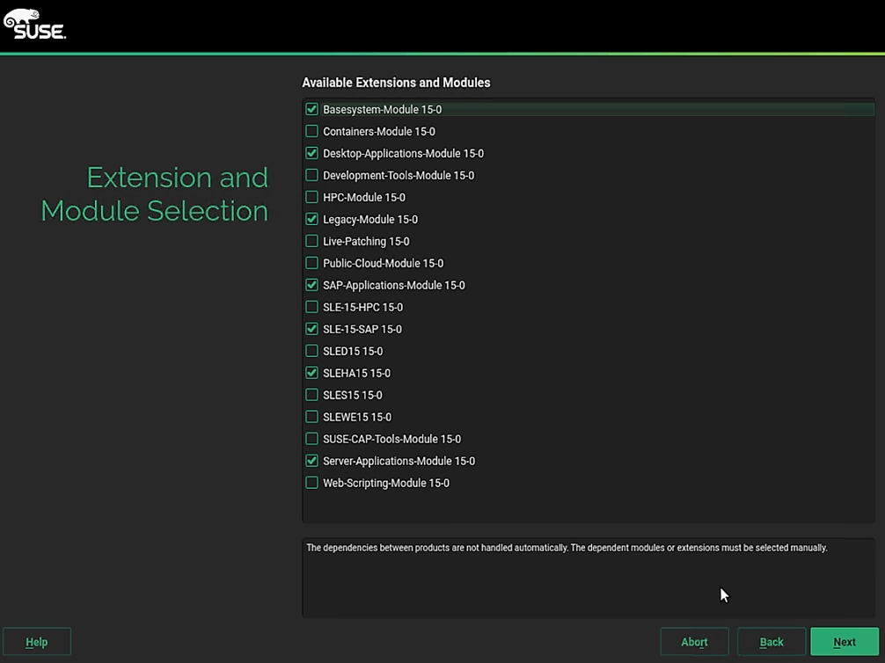Image resolution: width=885 pixels, height=663 pixels.
Task: Uncheck SLEHA15 15-0 checkbox
Action: tap(311, 373)
